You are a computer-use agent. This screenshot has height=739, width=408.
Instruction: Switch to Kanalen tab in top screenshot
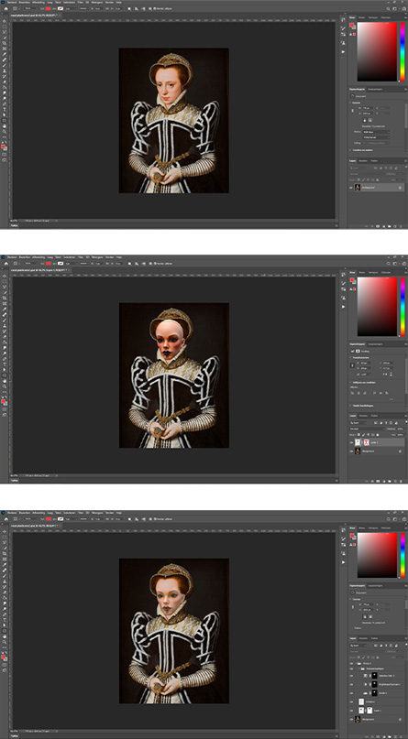pos(364,160)
